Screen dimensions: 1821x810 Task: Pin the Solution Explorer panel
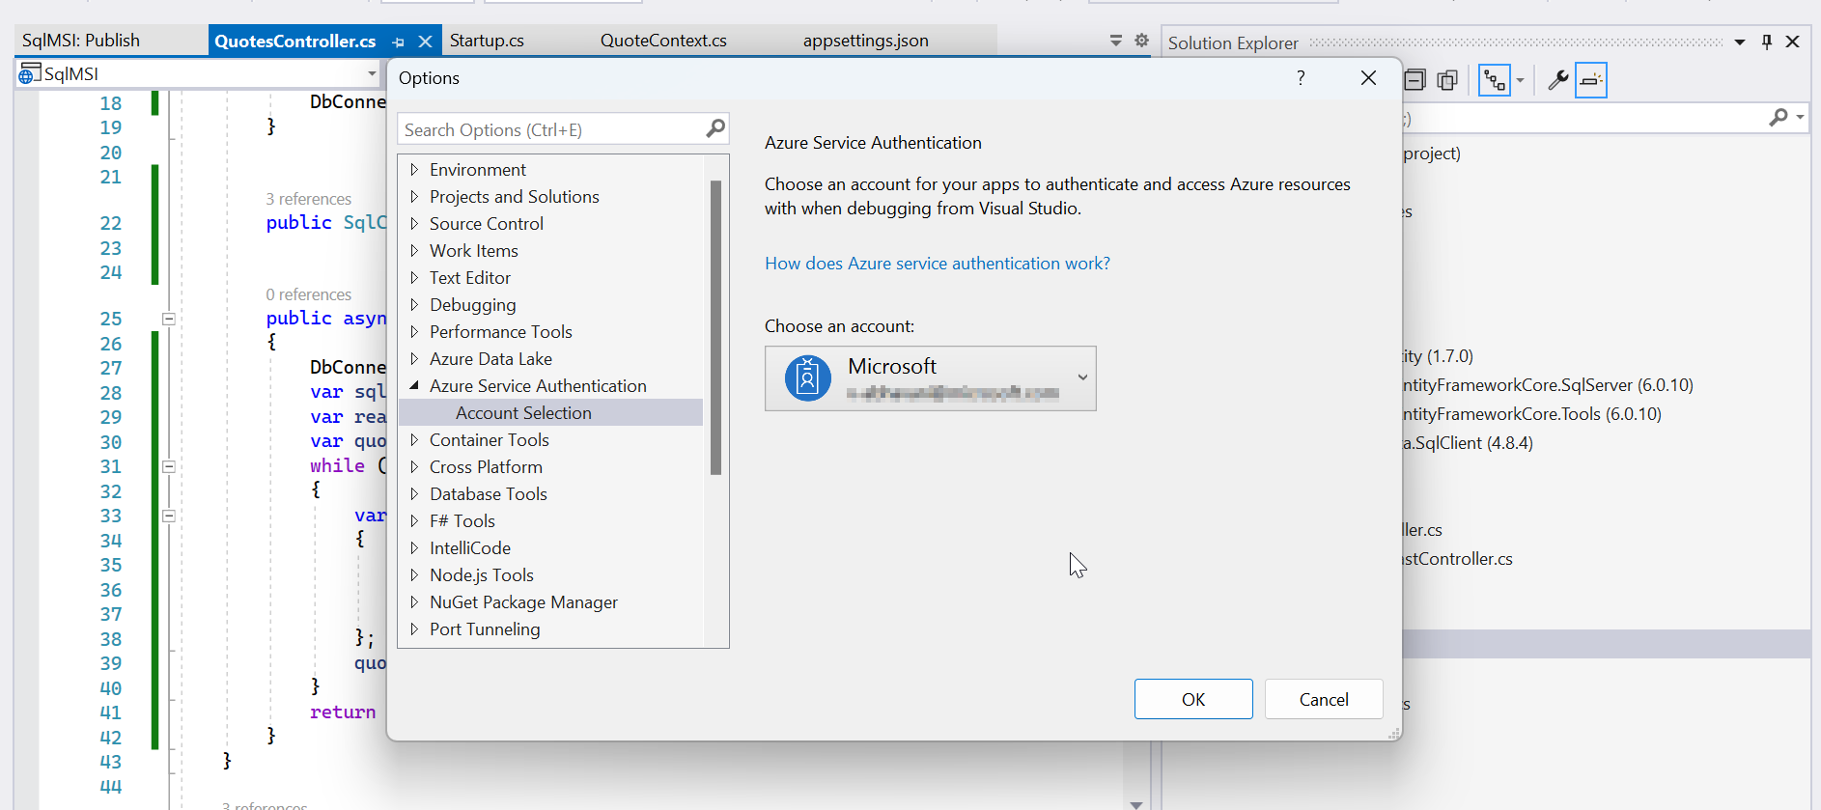click(x=1767, y=42)
